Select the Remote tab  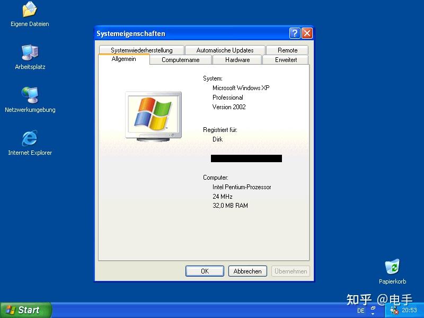(x=287, y=50)
